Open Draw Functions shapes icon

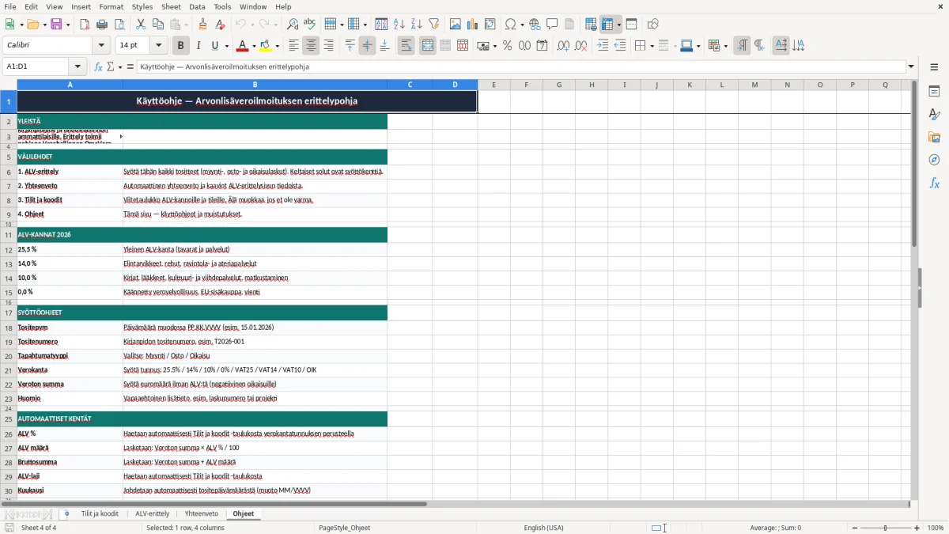tap(652, 25)
